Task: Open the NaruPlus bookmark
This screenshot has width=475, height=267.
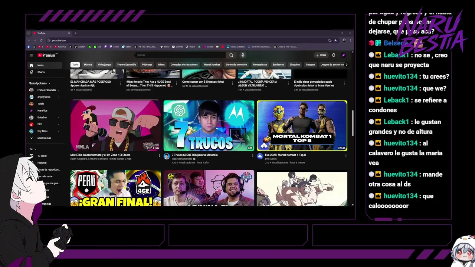Action: click(60, 47)
